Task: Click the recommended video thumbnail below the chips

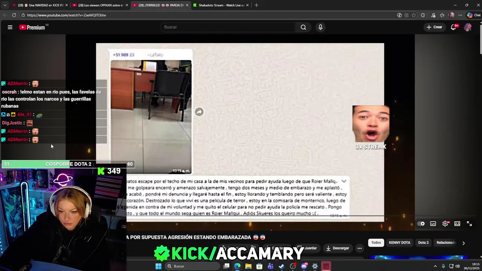Action: 418,257
